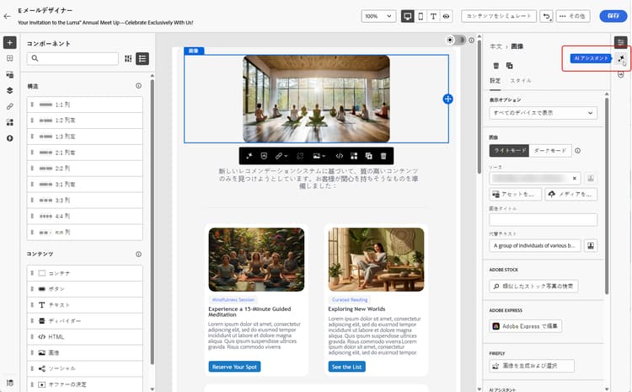The height and width of the screenshot is (392, 632).
Task: Click info icon next to 構造 heading
Action: click(x=139, y=86)
